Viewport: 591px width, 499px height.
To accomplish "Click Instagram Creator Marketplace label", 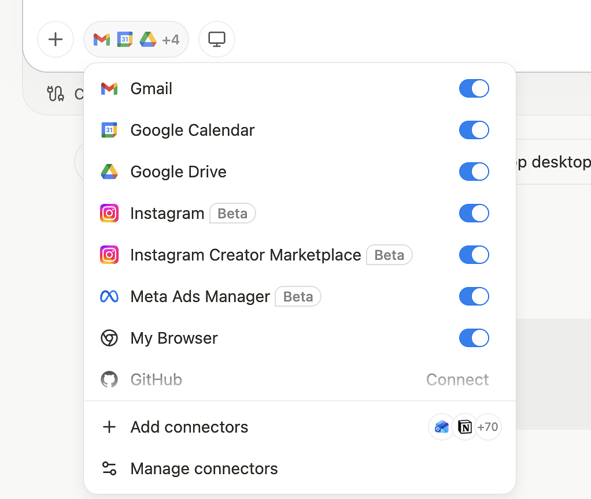I will [246, 255].
